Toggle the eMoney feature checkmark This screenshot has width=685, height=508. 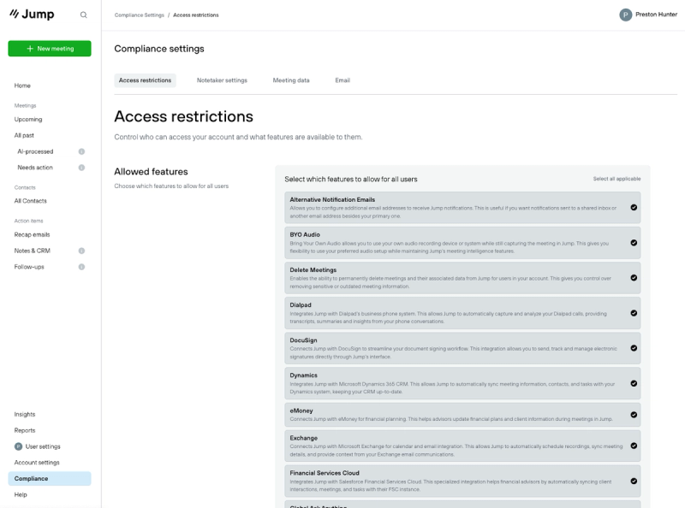pyautogui.click(x=634, y=415)
